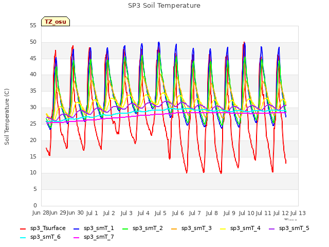Click the 0 y-axis tick label
This screenshot has width=329, height=247.
(x=35, y=205)
